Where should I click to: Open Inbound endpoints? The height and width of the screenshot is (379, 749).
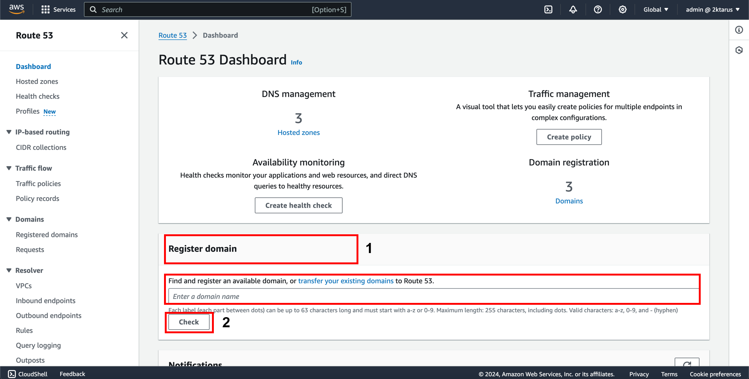(x=45, y=301)
